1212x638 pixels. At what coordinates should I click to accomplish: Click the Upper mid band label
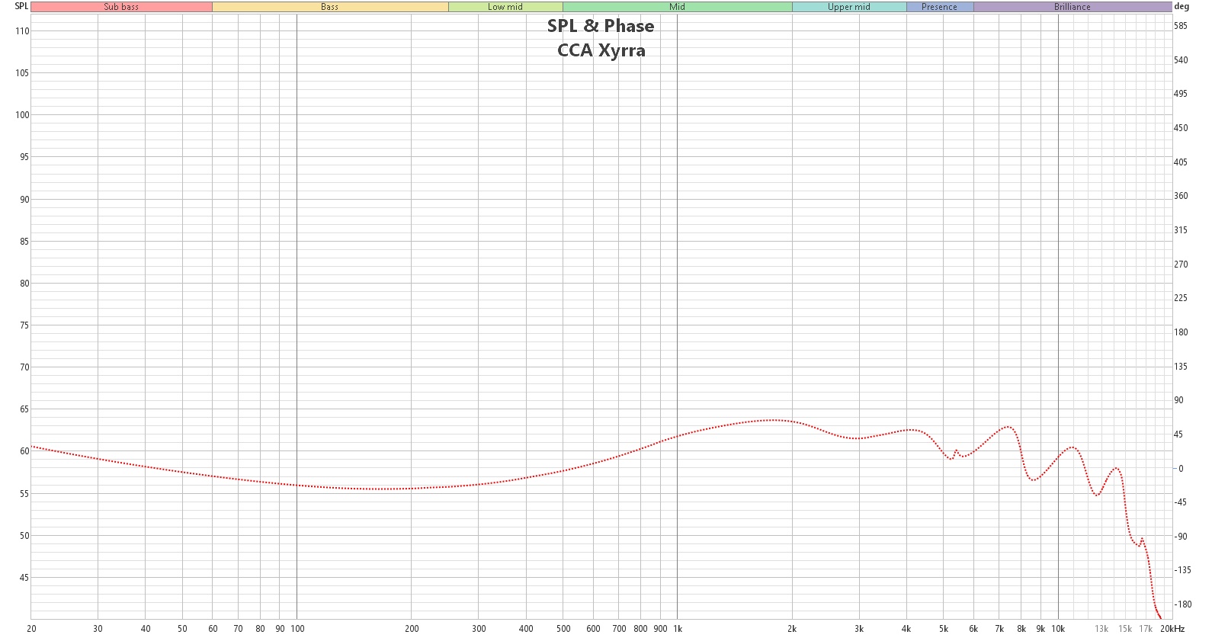(x=849, y=7)
